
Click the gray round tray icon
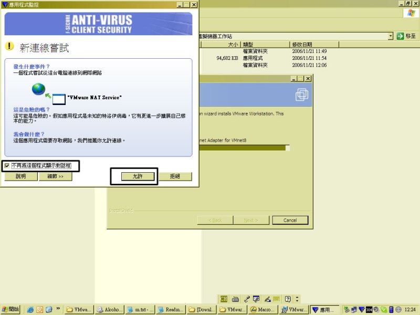[398, 310]
